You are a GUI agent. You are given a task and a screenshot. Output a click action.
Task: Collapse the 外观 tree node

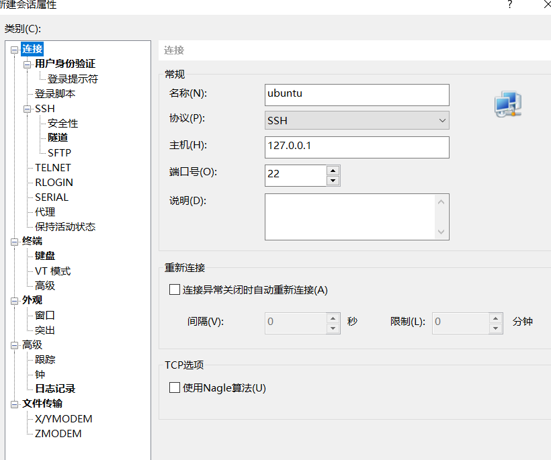point(14,301)
